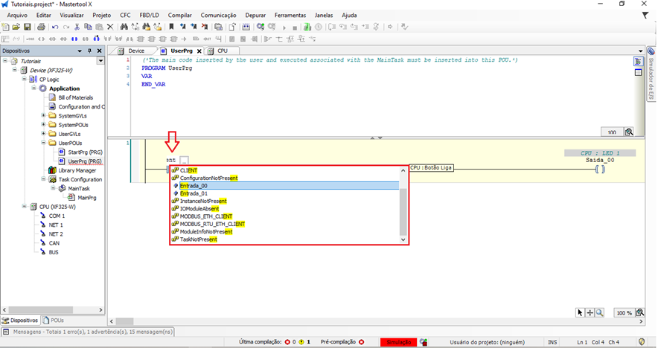
Task: Expand the SystemGVLs folder
Action: [x=44, y=116]
